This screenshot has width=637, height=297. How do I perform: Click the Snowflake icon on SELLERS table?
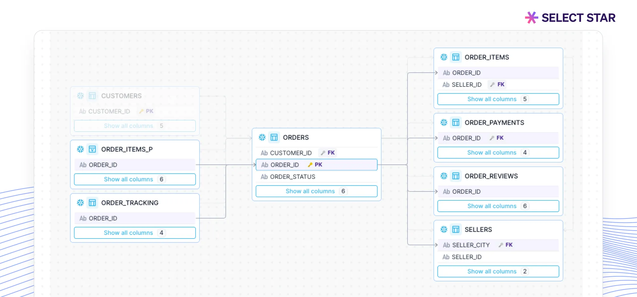click(x=444, y=230)
